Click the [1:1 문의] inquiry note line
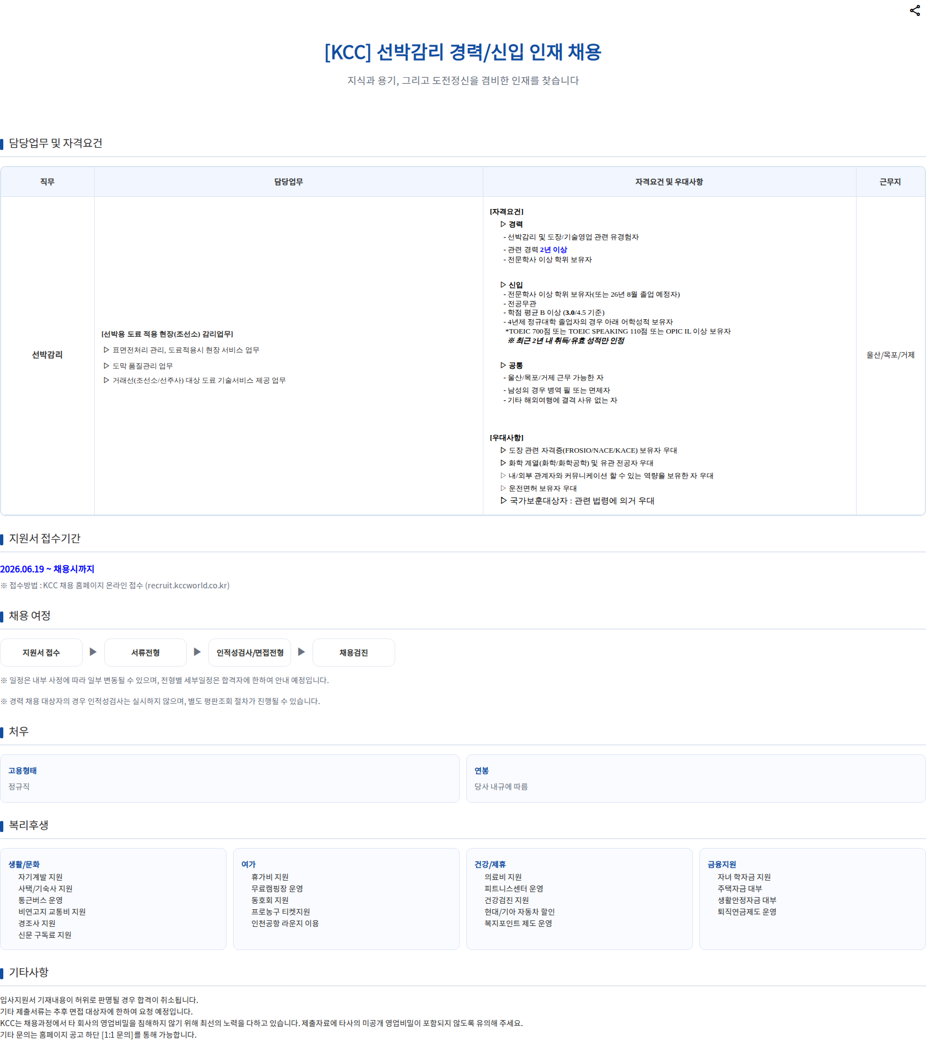The height and width of the screenshot is (1057, 926). click(x=98, y=1035)
